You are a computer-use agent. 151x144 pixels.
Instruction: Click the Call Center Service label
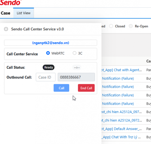(x=22, y=54)
